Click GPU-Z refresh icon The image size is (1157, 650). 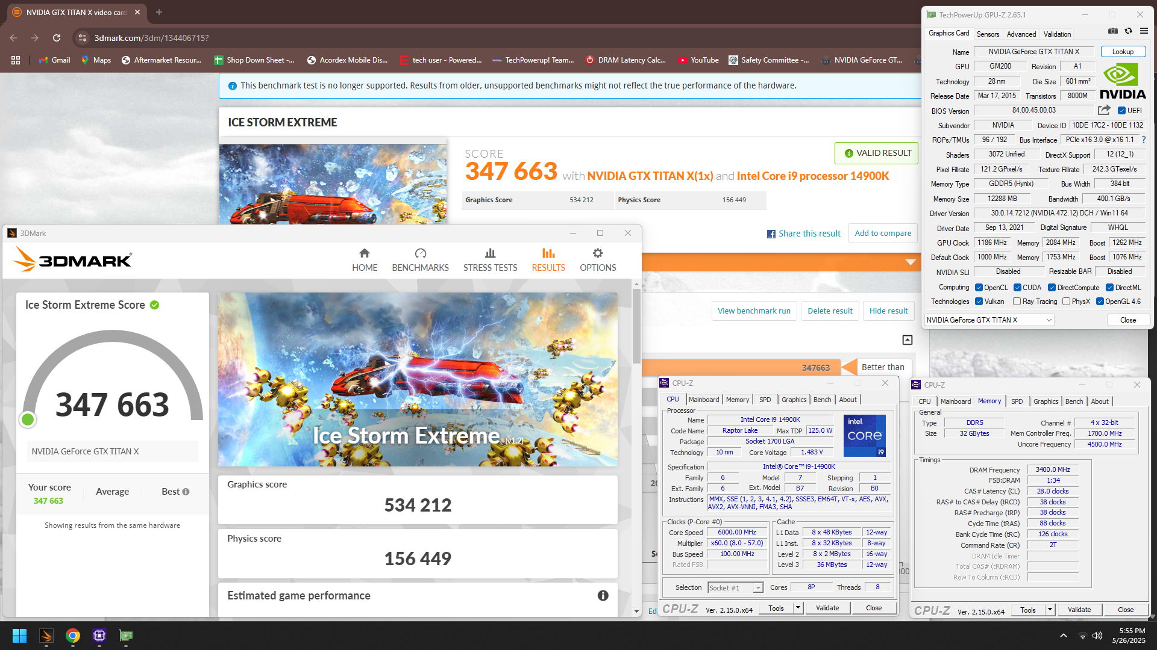(x=1129, y=31)
